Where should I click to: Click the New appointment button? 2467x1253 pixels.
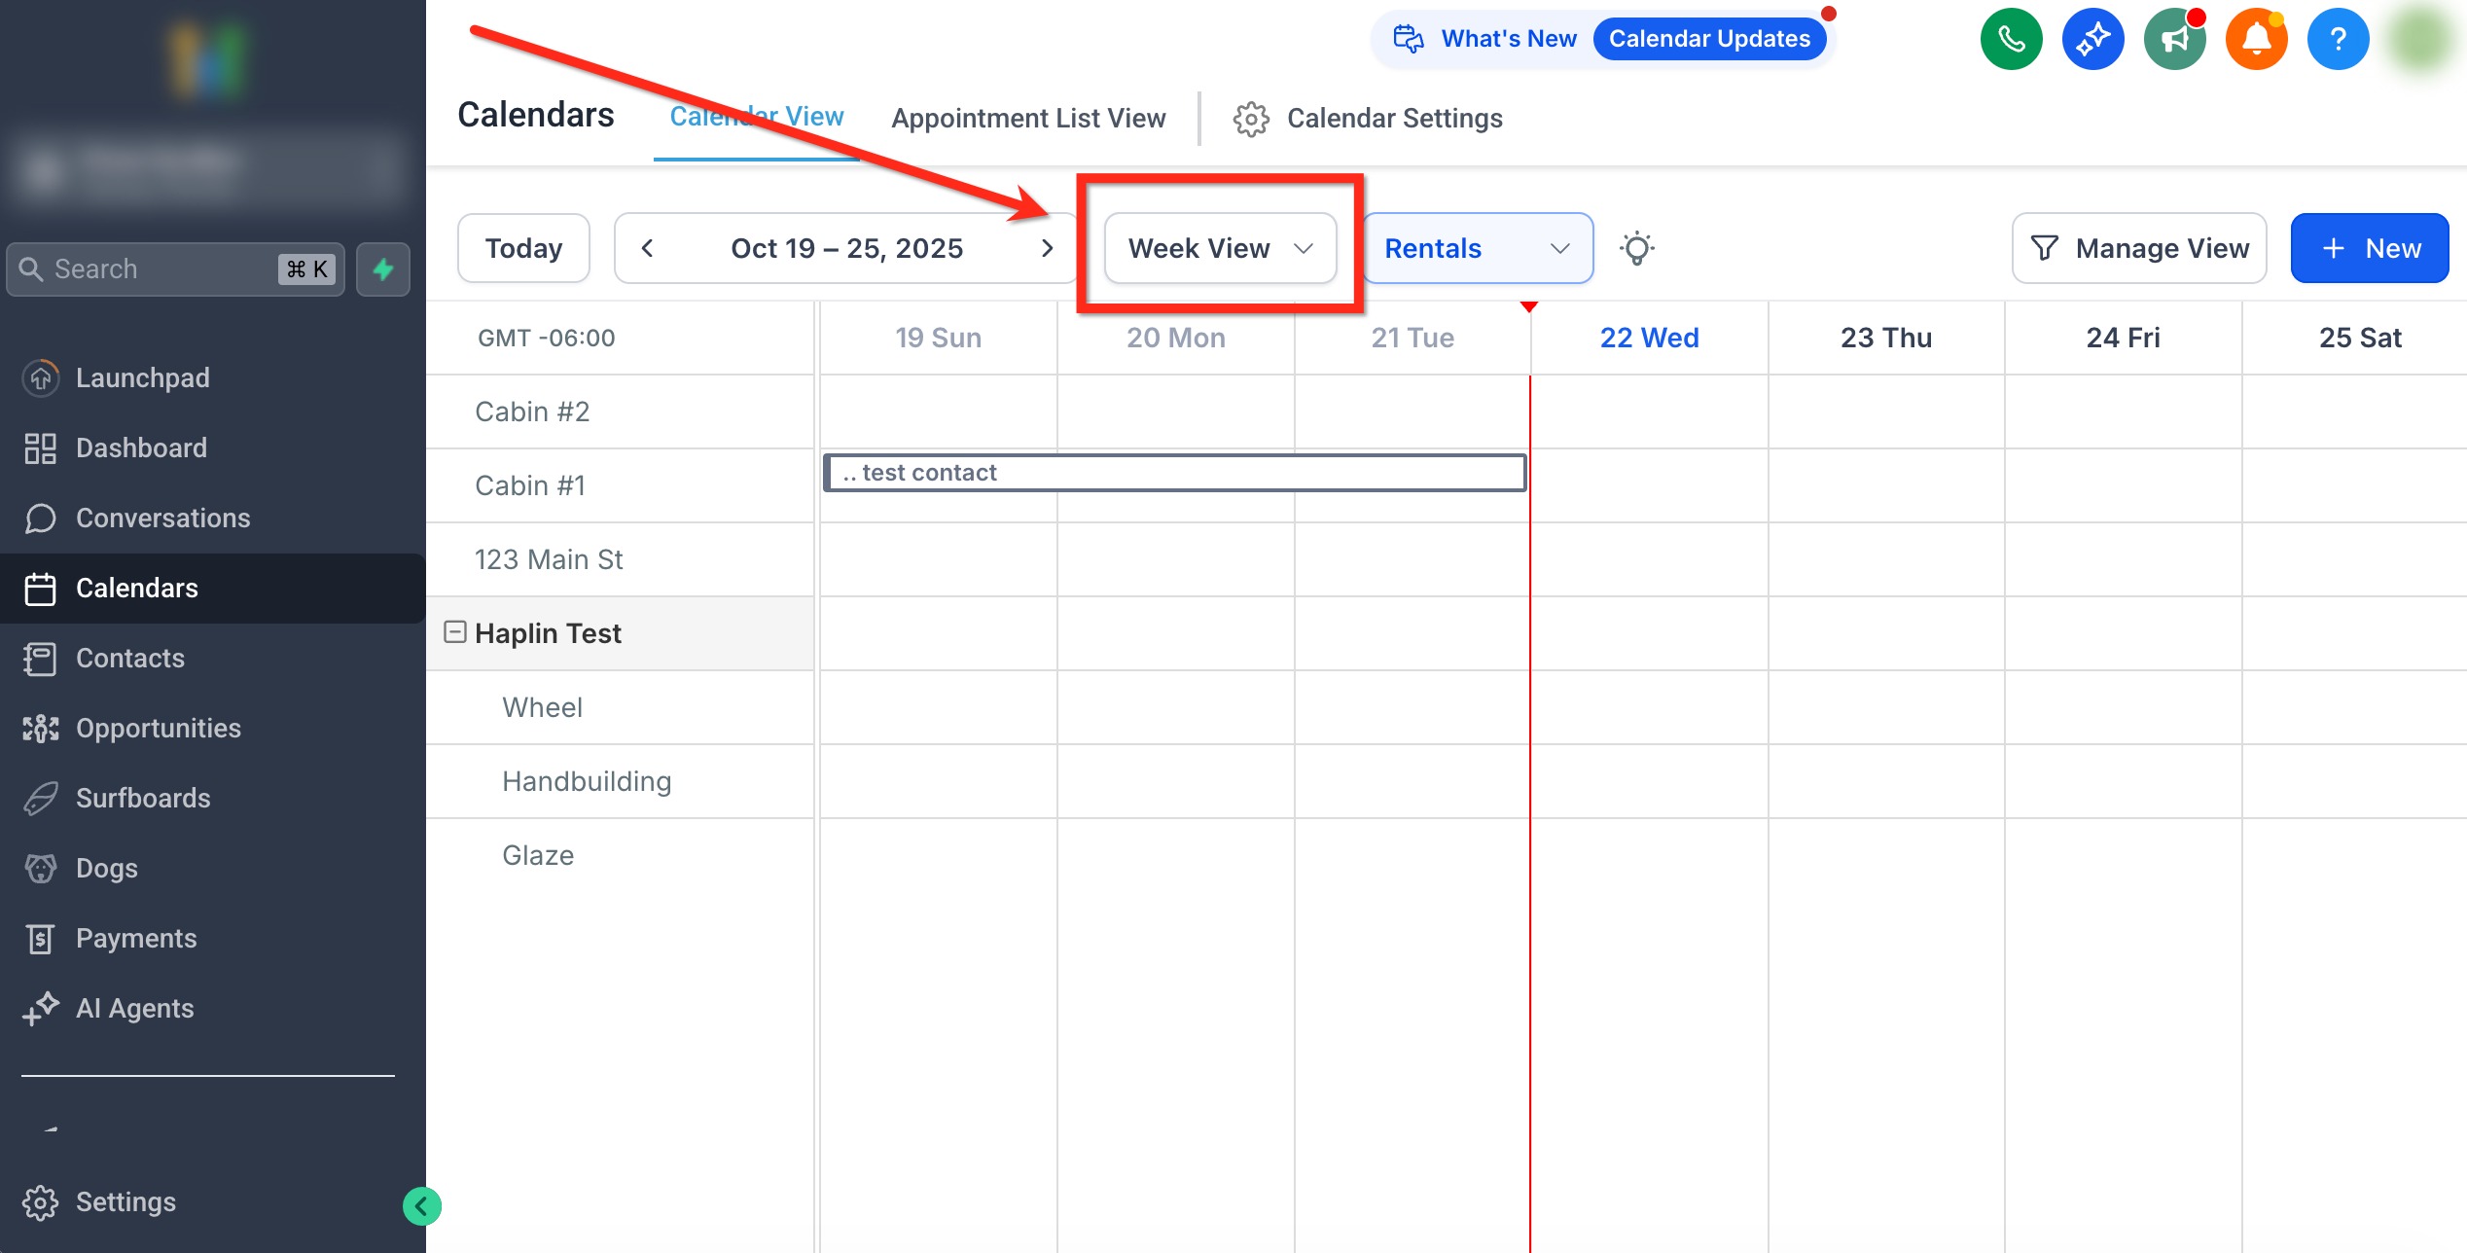(2369, 248)
